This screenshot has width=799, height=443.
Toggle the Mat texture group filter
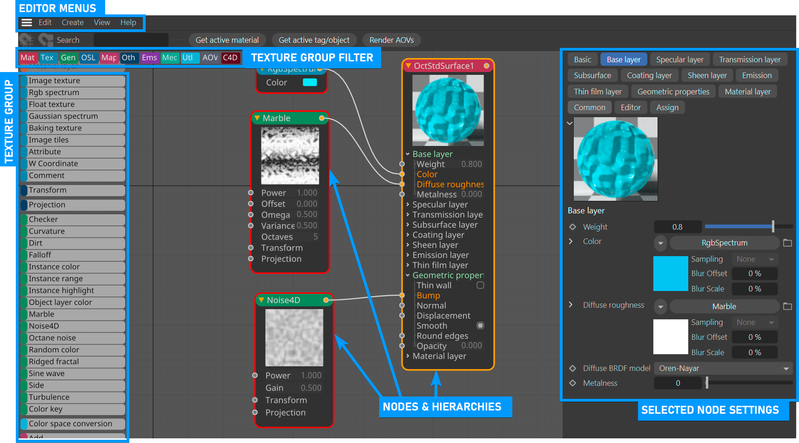click(28, 58)
